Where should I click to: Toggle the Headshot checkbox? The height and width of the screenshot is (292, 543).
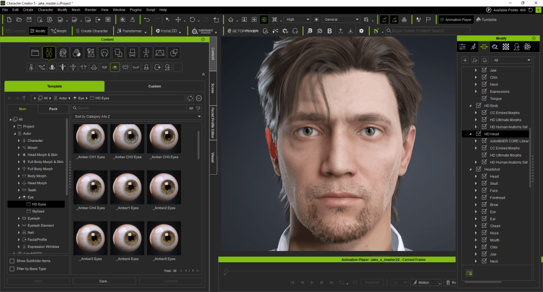[478, 169]
